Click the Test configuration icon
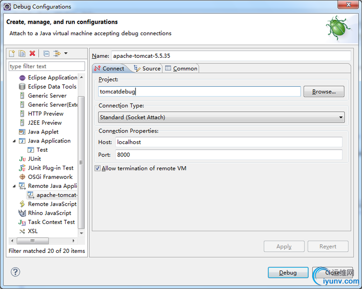 (x=31, y=150)
